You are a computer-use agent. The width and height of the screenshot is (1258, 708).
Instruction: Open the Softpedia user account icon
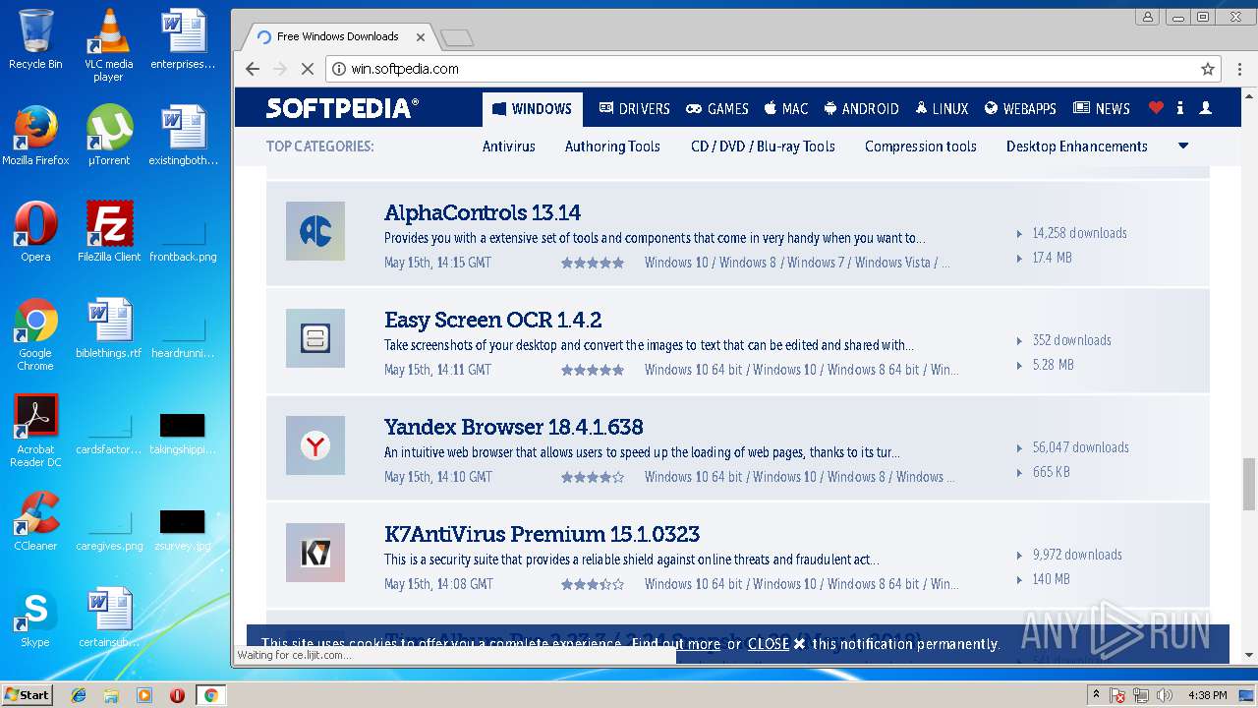1206,108
